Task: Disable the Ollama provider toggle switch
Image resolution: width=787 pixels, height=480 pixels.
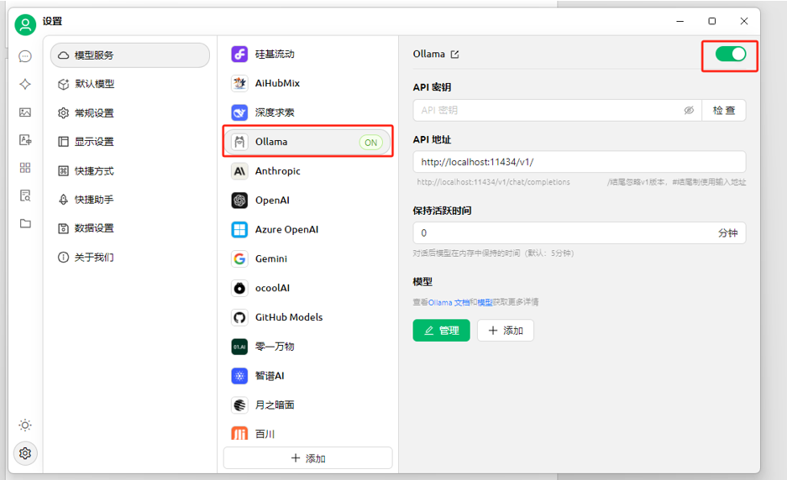Action: (730, 54)
